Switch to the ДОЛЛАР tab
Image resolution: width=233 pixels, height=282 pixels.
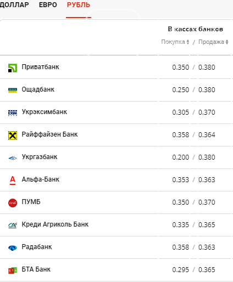click(14, 5)
